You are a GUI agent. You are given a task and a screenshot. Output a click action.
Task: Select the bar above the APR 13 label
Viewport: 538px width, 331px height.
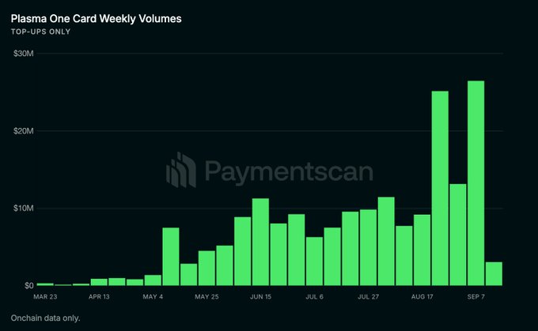(99, 282)
